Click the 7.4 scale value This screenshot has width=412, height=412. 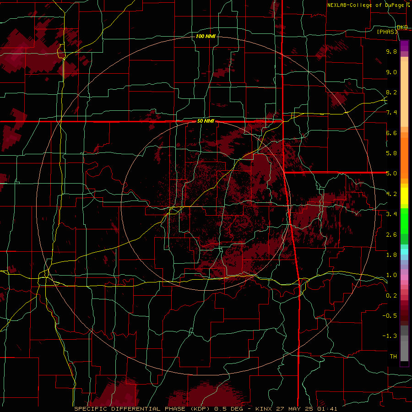(x=391, y=113)
